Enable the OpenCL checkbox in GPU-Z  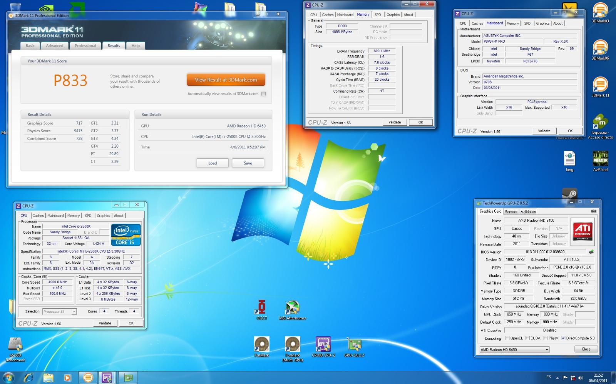(507, 338)
